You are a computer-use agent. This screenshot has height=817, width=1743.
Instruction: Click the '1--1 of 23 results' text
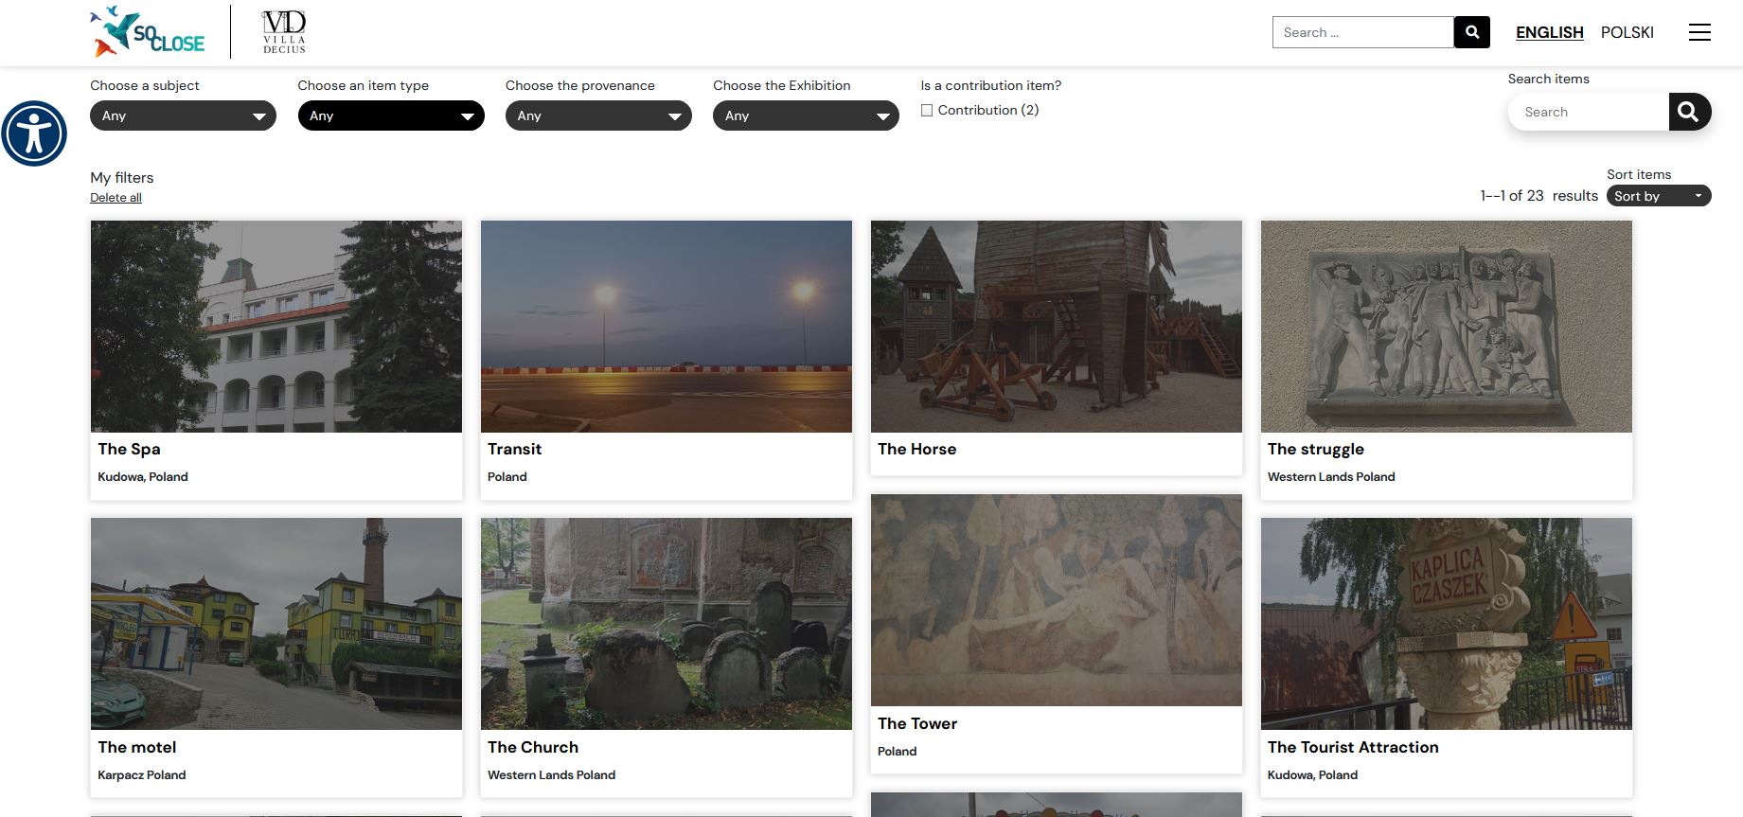point(1538,196)
